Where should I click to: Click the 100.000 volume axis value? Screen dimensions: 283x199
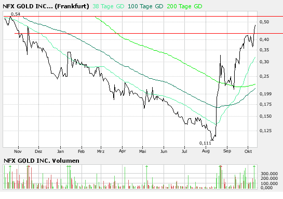click(269, 183)
